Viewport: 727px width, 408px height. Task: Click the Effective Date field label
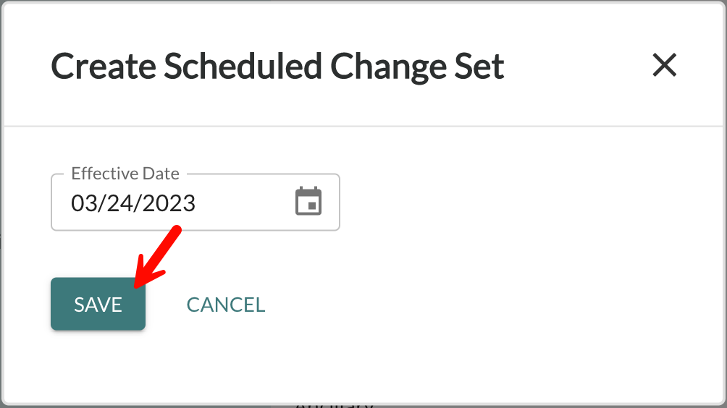125,173
